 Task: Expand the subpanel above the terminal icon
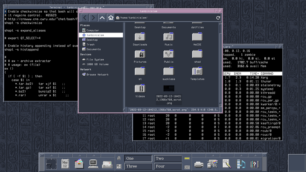tap(93, 155)
